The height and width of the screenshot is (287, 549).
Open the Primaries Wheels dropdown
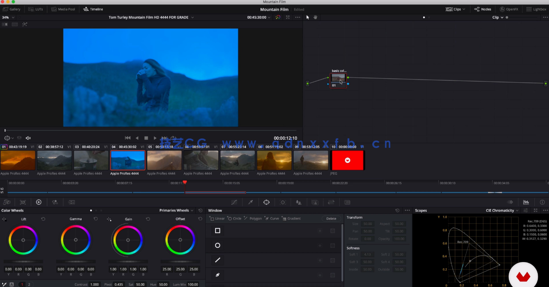[175, 210]
